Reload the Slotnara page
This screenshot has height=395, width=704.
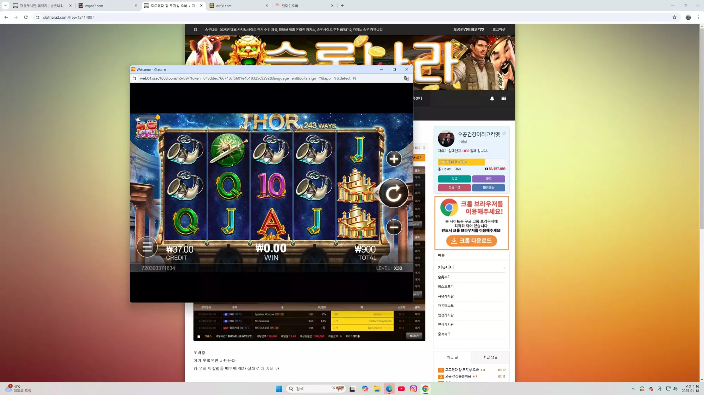point(26,17)
